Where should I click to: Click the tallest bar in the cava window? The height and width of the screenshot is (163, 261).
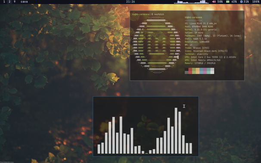[x=176, y=131]
